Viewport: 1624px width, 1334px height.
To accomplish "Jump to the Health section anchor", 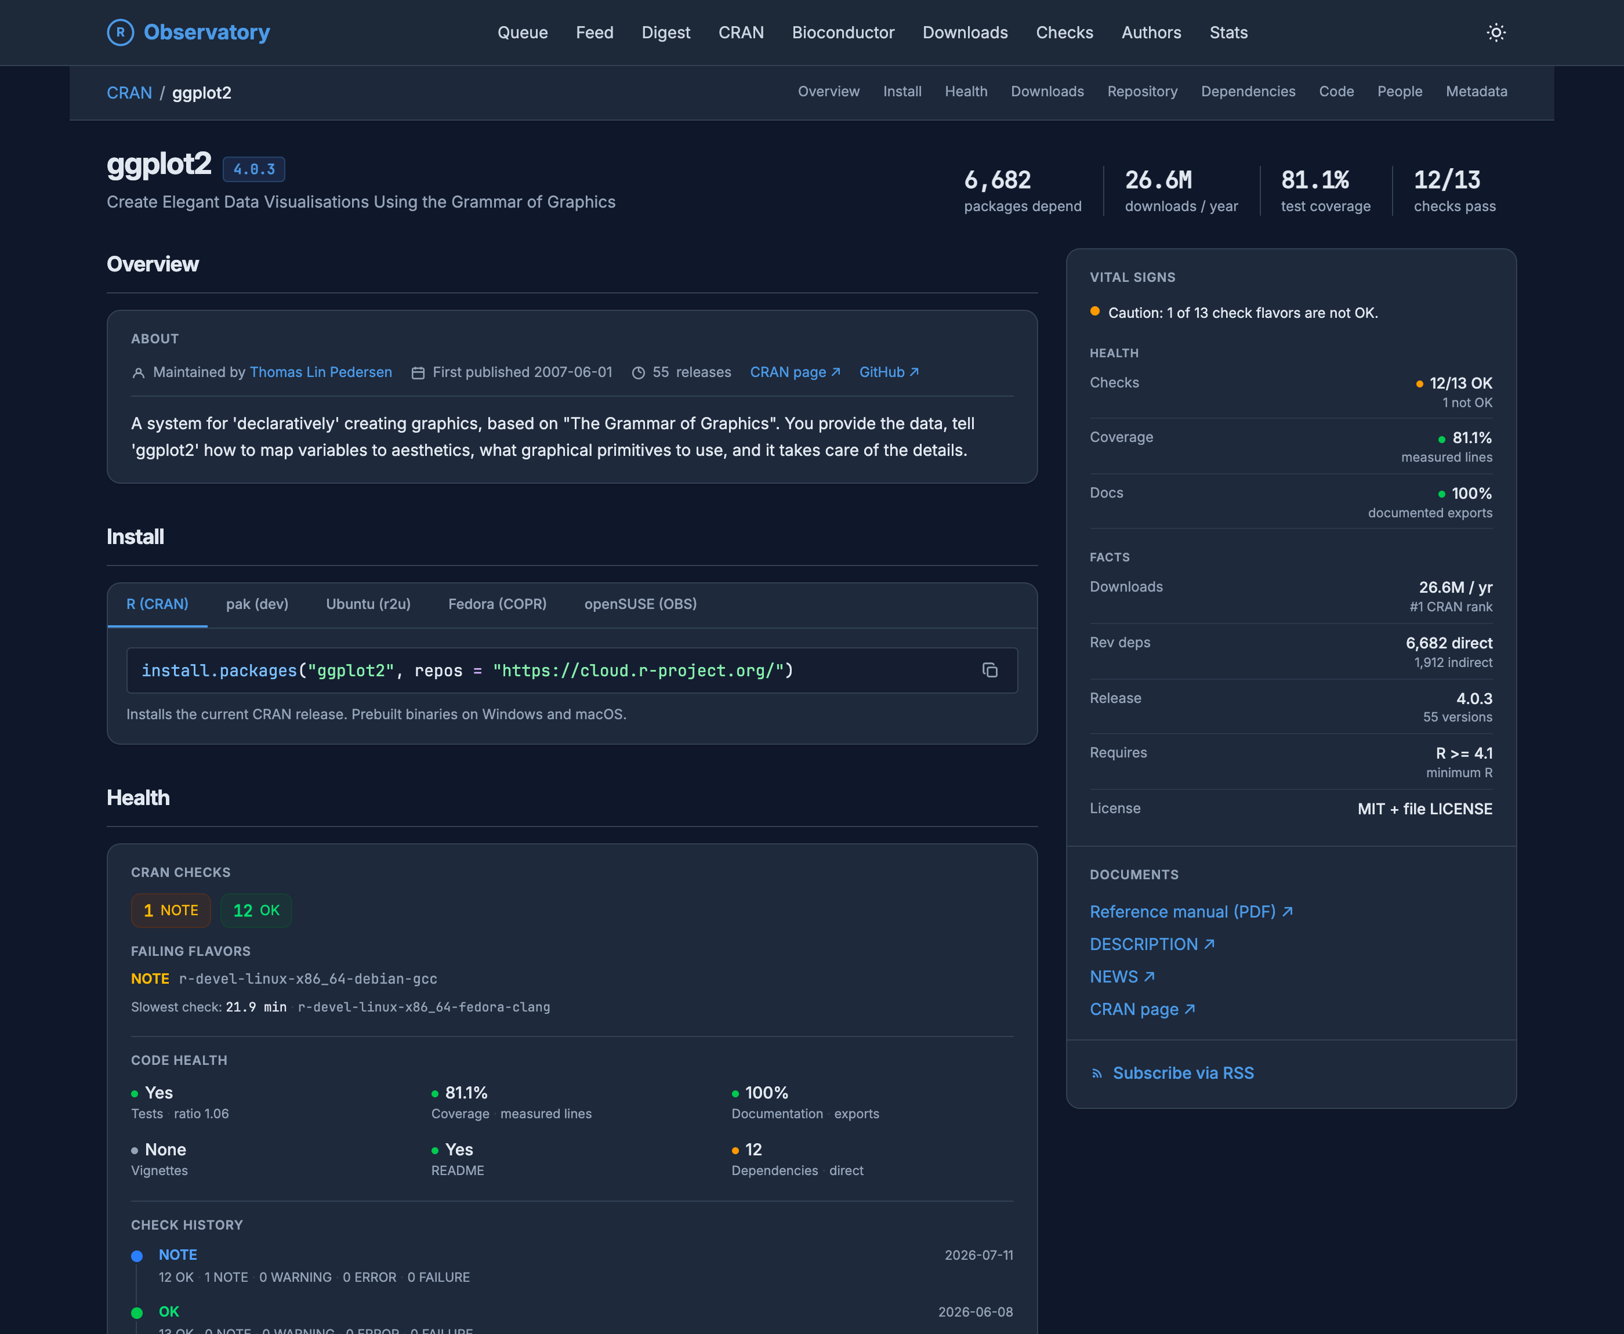I will [966, 92].
